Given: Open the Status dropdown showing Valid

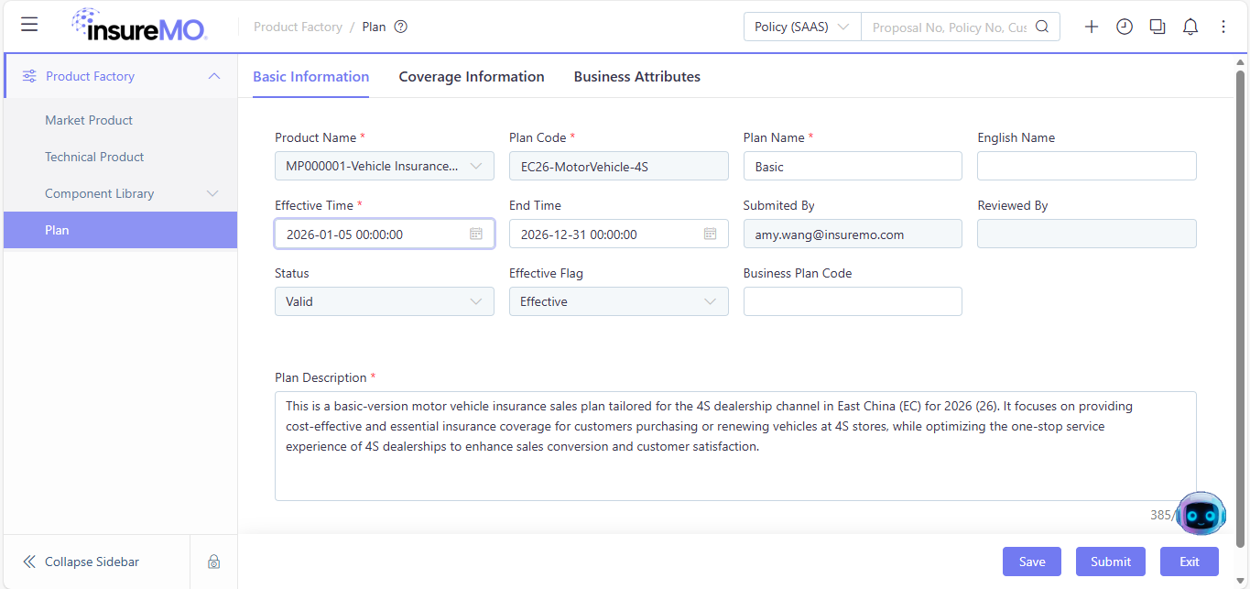Looking at the screenshot, I should click(385, 301).
